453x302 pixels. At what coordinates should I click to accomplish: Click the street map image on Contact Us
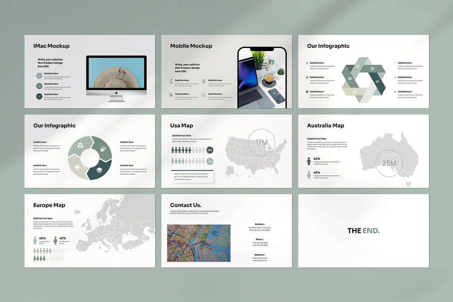point(199,243)
